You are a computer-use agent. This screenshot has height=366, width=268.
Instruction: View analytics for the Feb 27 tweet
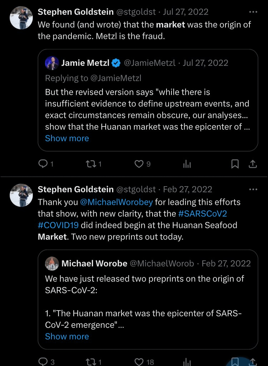pos(187,362)
